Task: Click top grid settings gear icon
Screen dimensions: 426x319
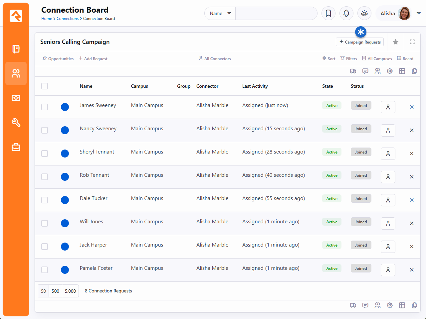Action: point(390,71)
